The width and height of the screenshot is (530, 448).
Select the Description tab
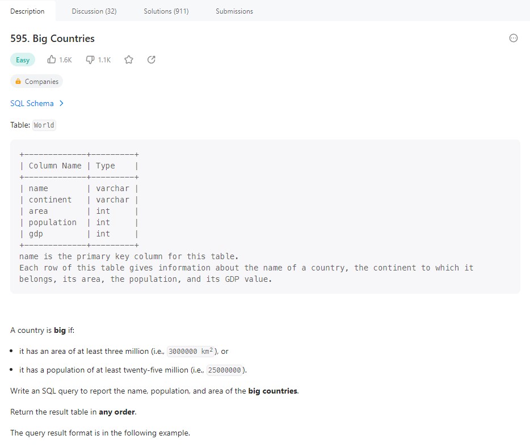(27, 11)
